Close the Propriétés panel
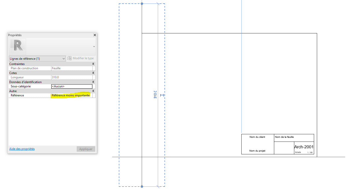Viewport: 356px width, 194px height. (95, 35)
